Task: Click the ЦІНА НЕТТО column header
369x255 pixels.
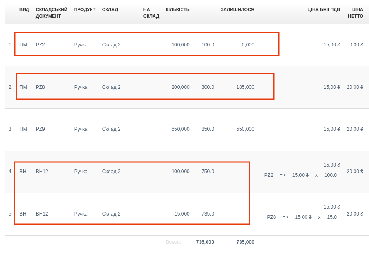Action: [x=356, y=13]
